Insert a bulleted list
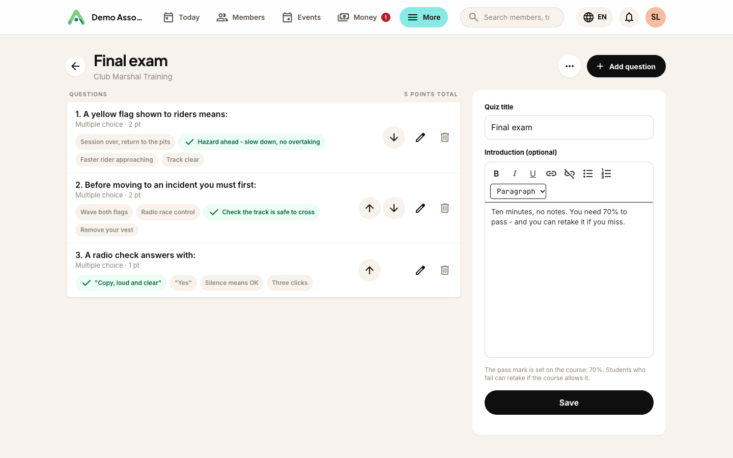 [588, 174]
